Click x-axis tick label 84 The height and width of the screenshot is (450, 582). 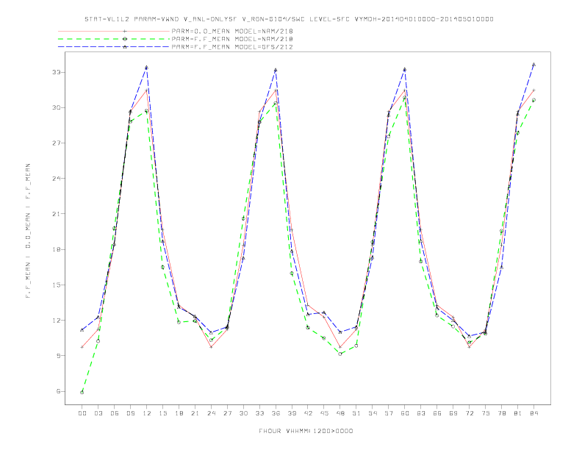pyautogui.click(x=534, y=413)
